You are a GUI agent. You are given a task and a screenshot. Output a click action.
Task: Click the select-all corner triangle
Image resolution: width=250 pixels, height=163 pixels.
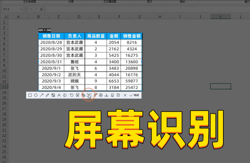tap(5, 16)
